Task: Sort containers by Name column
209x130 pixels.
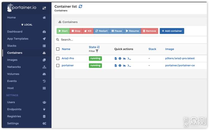Action: (x=66, y=49)
